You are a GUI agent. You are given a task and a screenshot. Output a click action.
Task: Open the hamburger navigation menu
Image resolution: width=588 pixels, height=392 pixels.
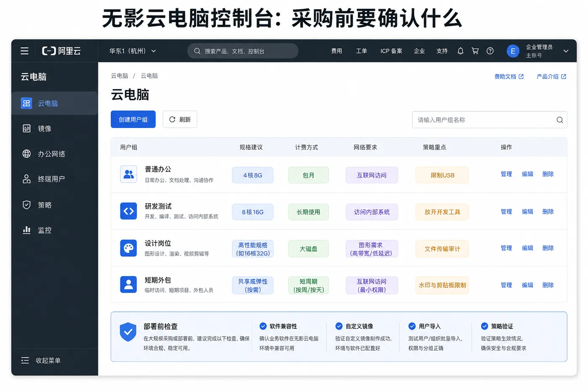[x=25, y=51]
